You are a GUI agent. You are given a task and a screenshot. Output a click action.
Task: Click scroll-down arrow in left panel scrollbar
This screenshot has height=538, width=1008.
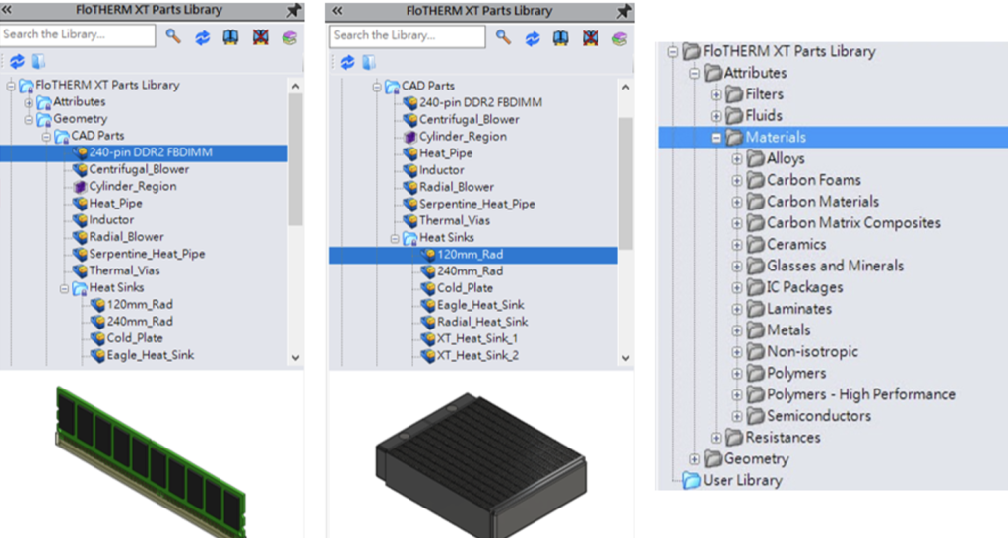tap(295, 358)
